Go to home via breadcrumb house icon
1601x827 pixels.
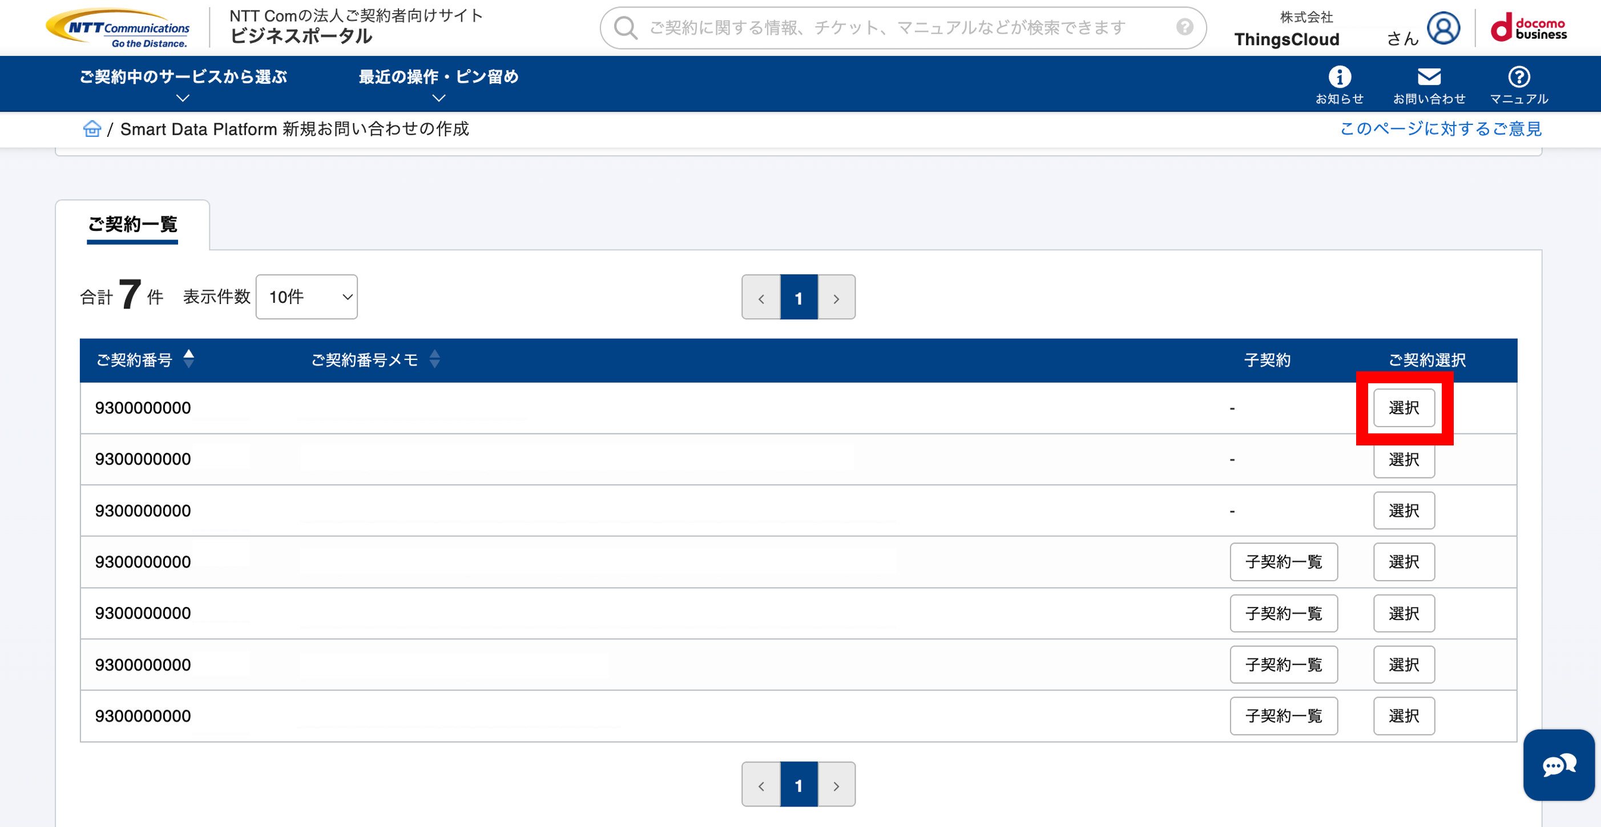pyautogui.click(x=92, y=128)
